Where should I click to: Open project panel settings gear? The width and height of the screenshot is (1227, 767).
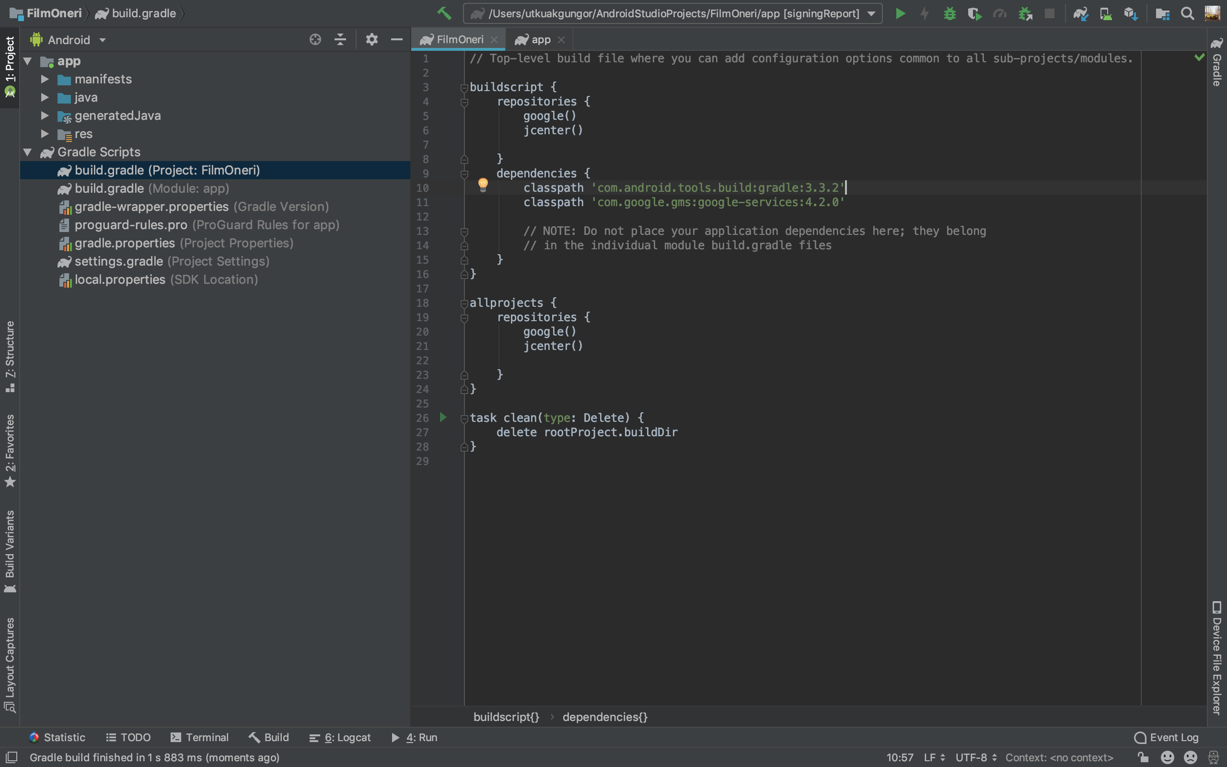coord(371,40)
